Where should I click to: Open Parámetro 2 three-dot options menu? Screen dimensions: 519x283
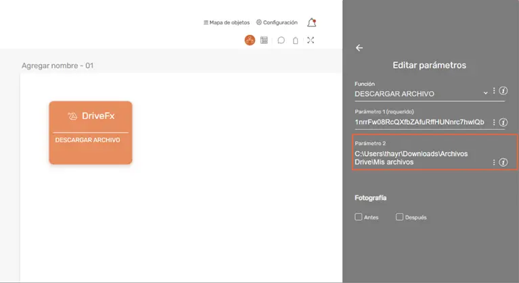click(494, 163)
